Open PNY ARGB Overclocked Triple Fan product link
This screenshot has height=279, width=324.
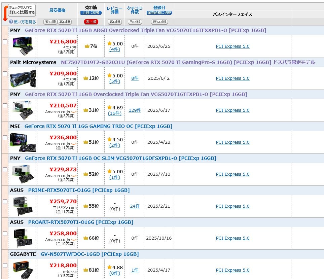point(145,30)
